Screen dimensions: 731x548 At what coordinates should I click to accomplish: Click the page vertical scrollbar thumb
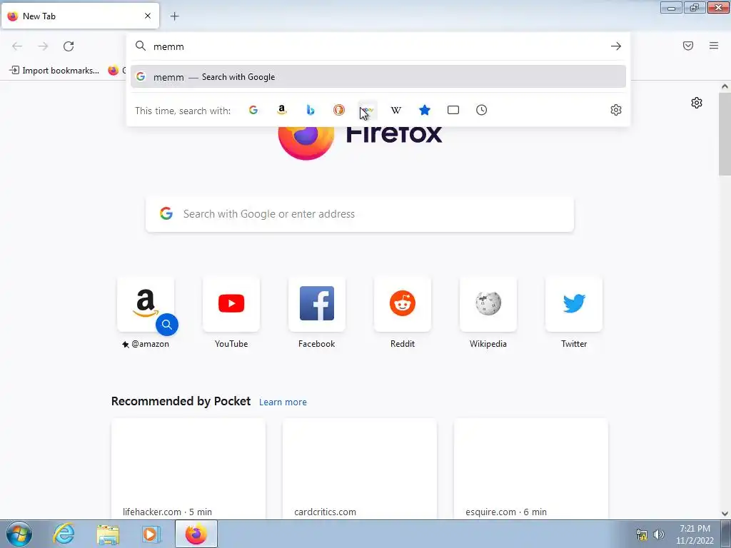tap(725, 134)
